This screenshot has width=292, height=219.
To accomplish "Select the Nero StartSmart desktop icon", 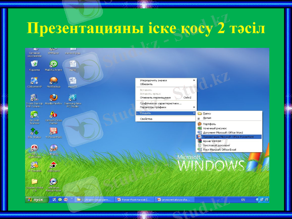I will (x=34, y=148).
